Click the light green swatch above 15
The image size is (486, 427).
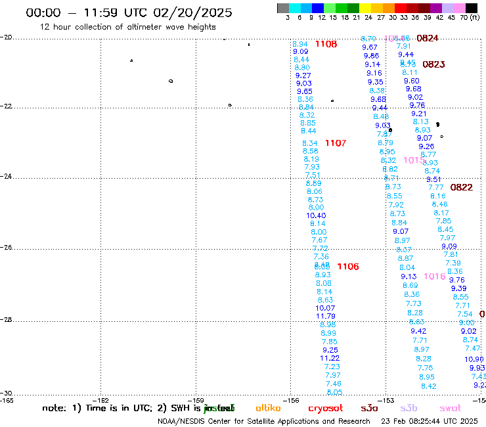click(330, 8)
